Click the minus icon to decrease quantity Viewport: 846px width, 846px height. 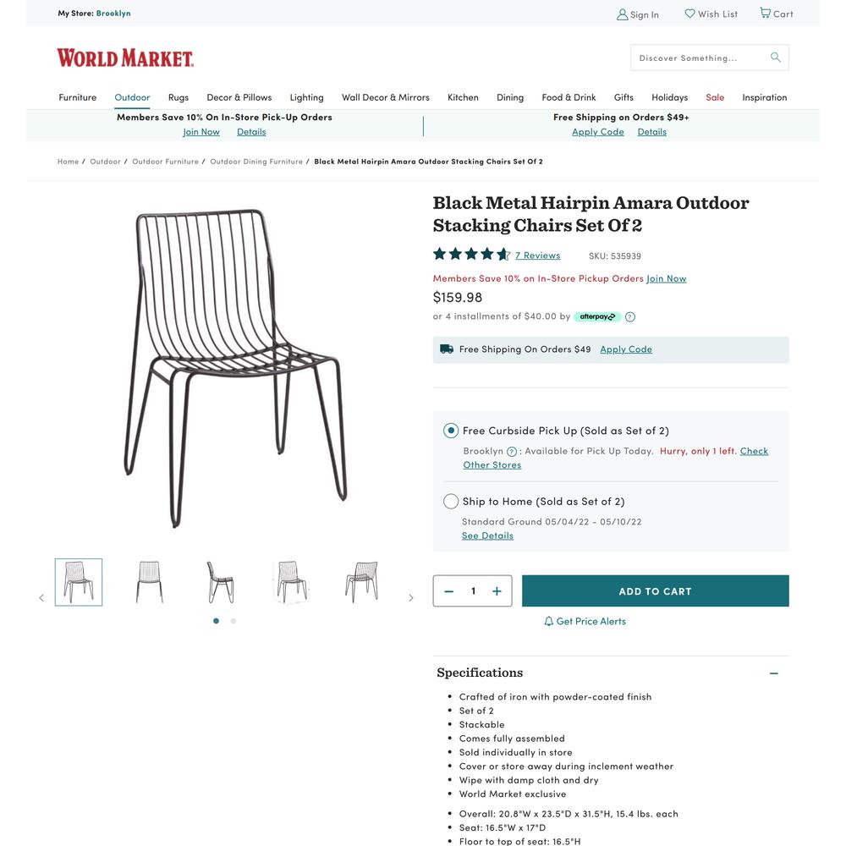click(448, 591)
